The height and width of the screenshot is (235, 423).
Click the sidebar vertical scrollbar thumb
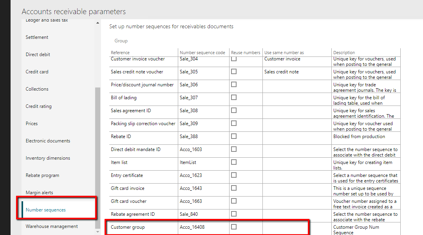coord(98,157)
